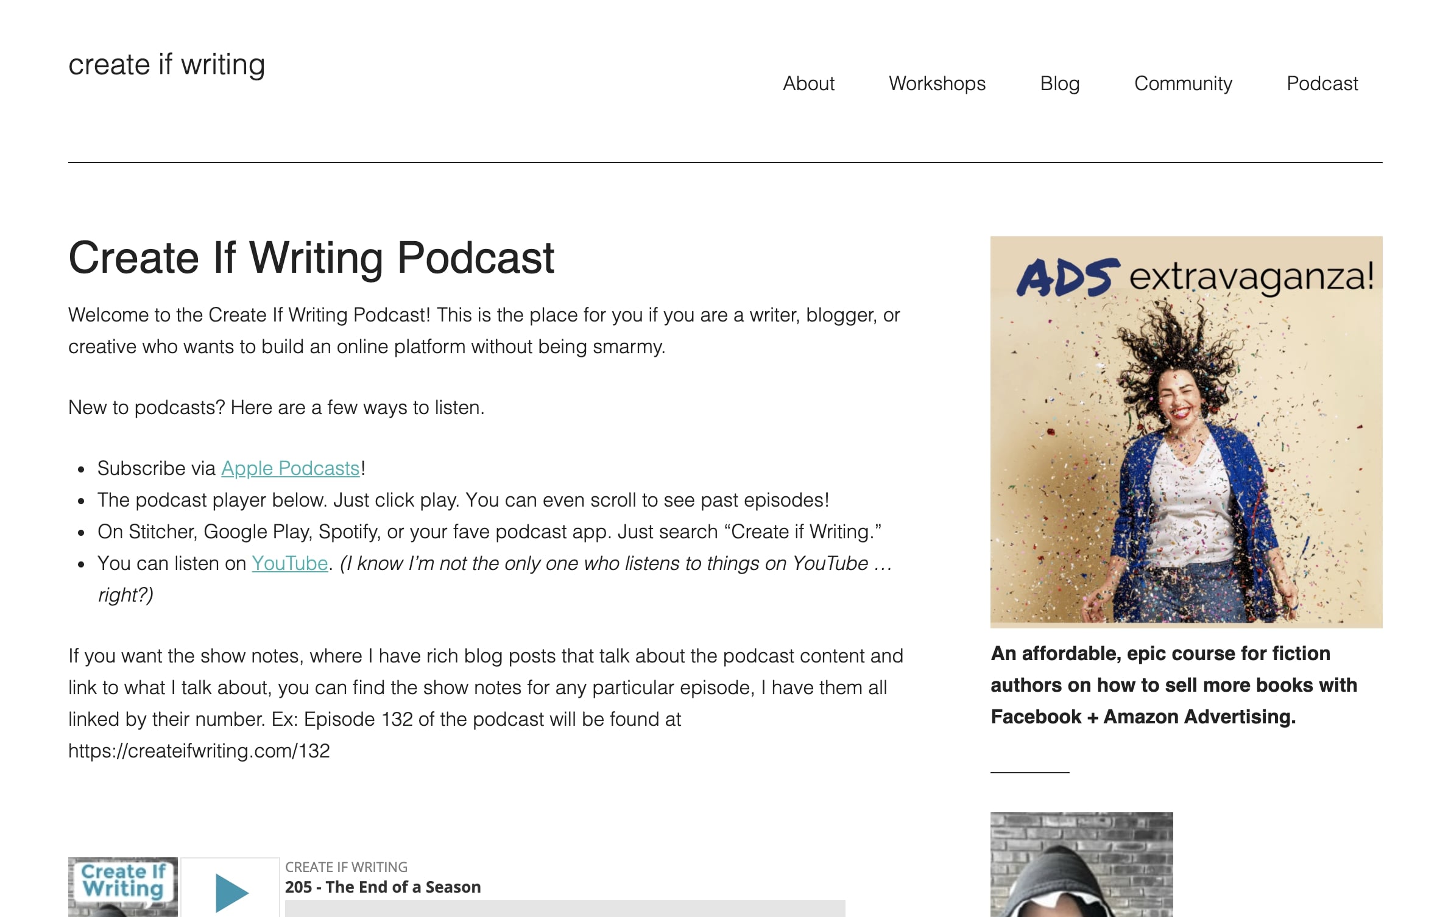Go to the About page
The image size is (1451, 917).
(808, 83)
